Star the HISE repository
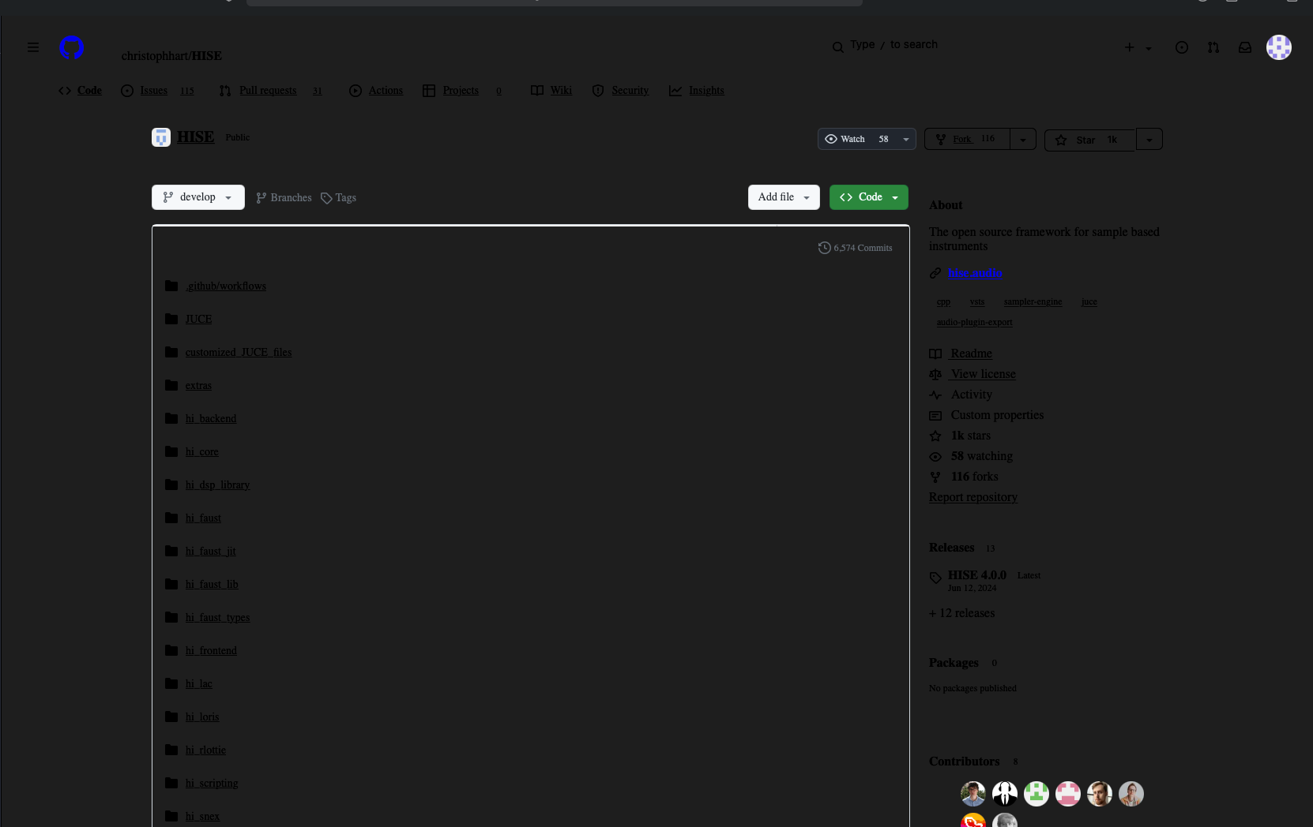This screenshot has height=827, width=1313. pos(1089,140)
